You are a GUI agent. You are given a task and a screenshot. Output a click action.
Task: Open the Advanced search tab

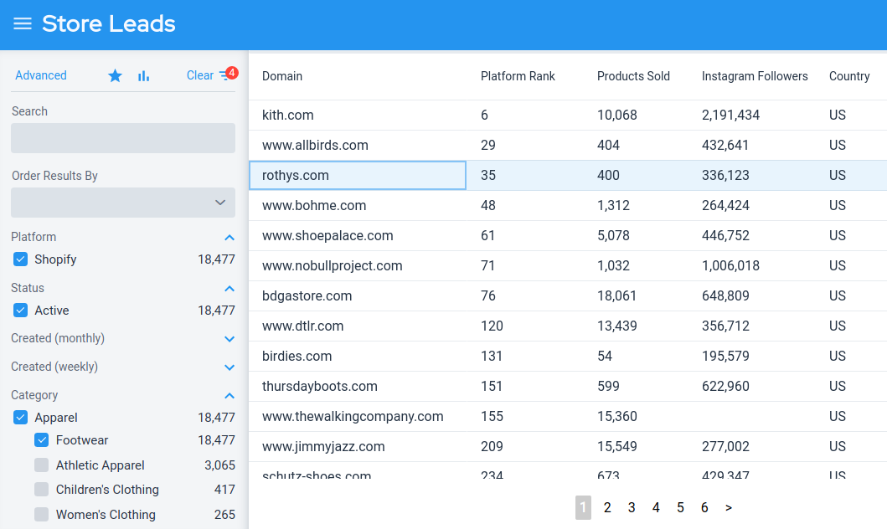(41, 75)
